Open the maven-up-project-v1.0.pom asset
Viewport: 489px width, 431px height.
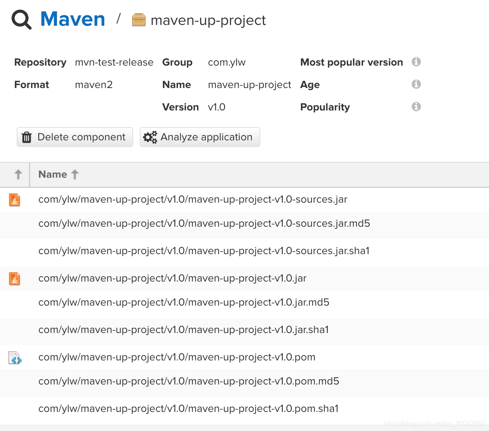pos(177,357)
